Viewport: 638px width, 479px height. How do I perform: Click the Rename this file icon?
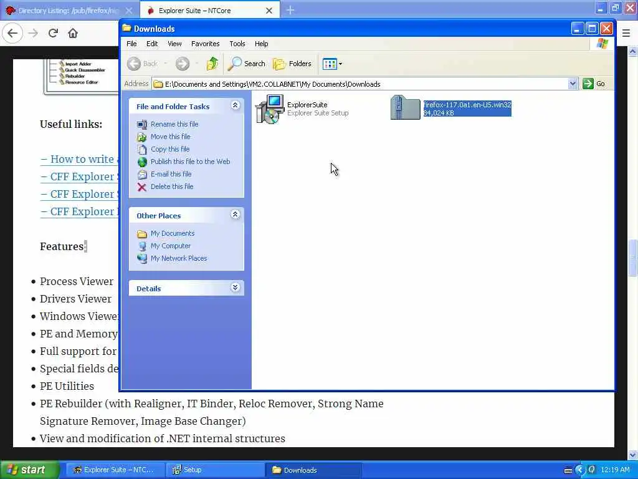tap(141, 124)
